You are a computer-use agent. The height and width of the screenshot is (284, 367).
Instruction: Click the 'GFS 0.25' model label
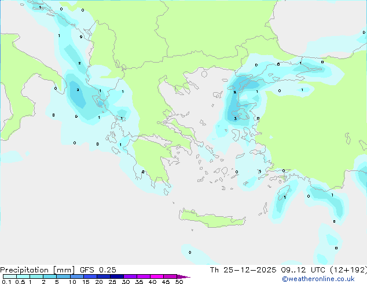98,270
